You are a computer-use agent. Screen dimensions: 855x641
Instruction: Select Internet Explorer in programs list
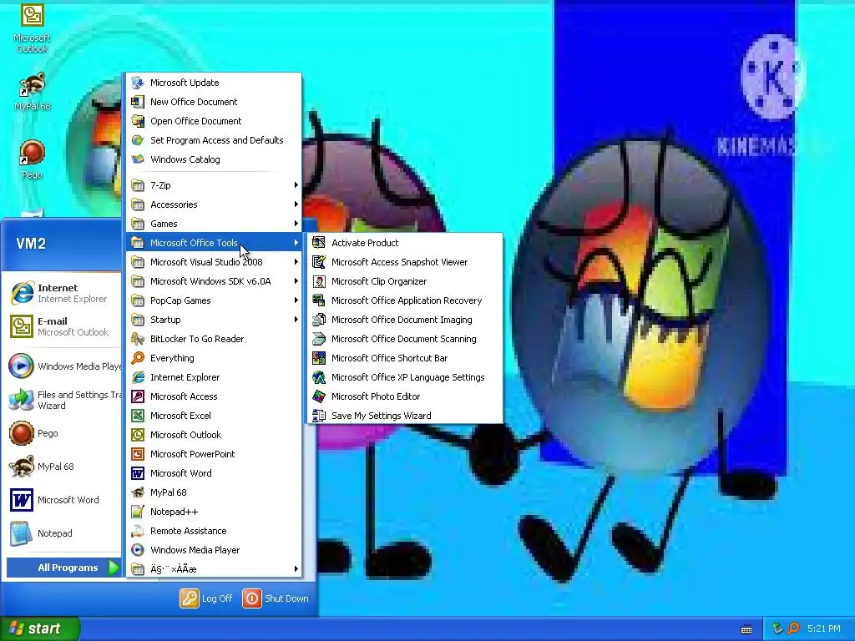coord(215,377)
